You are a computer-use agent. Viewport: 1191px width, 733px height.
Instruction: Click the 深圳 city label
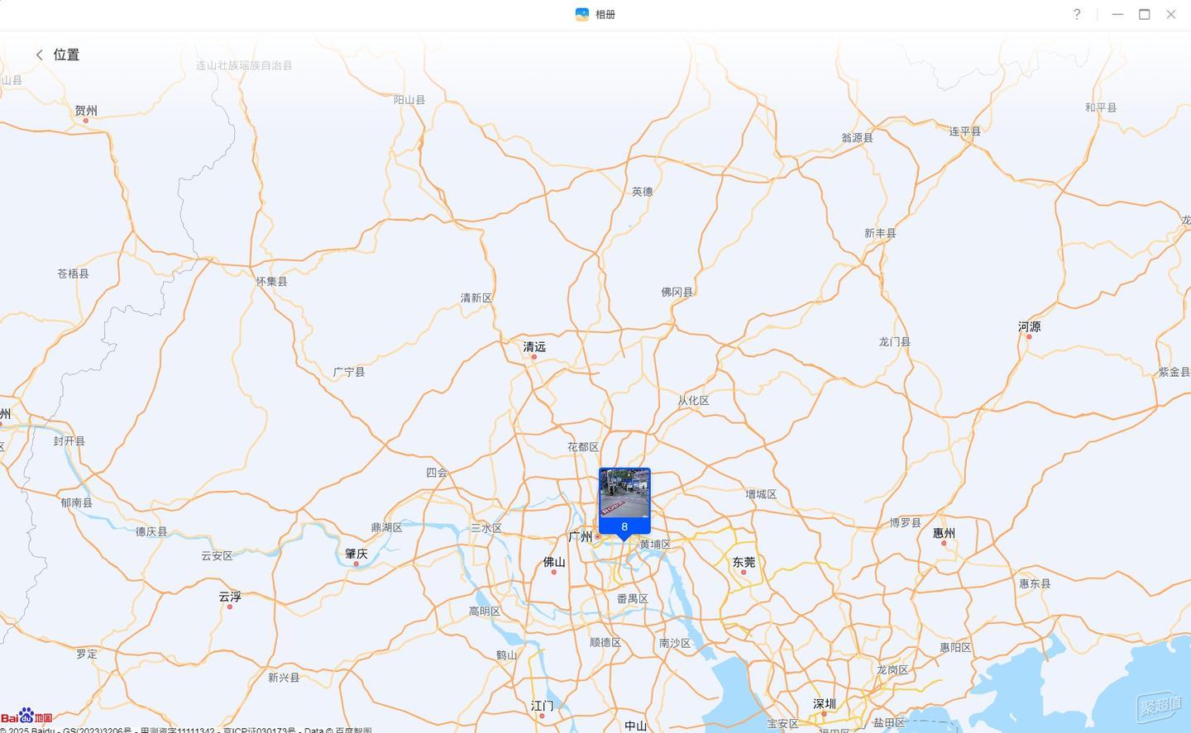(x=825, y=704)
